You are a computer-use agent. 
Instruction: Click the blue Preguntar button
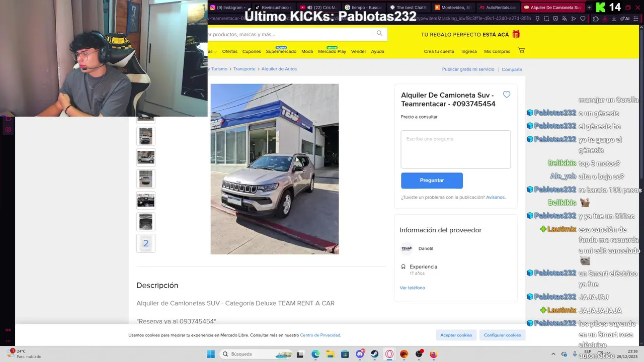coord(432,180)
